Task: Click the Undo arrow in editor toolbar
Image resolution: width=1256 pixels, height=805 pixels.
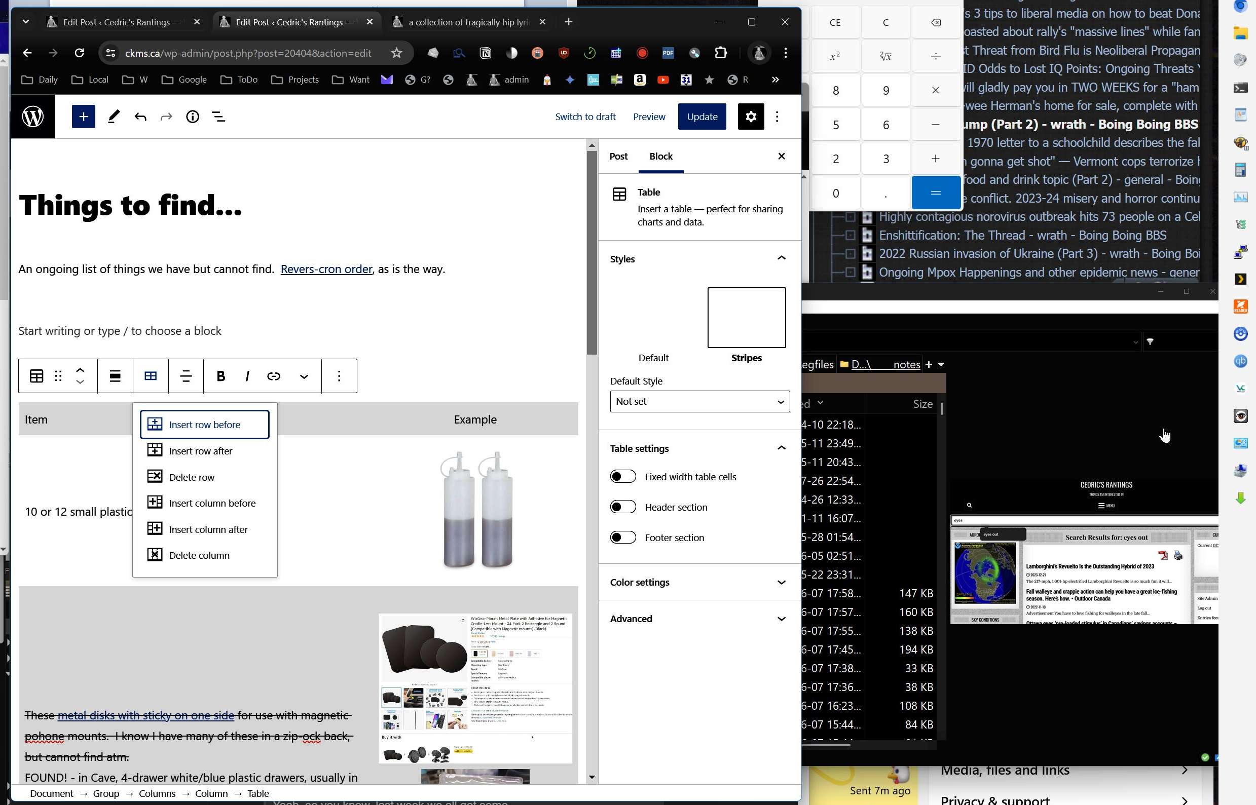Action: [140, 117]
